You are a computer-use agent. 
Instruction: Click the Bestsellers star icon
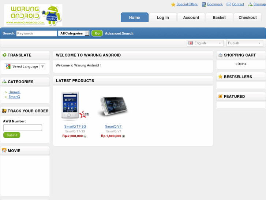click(220, 77)
